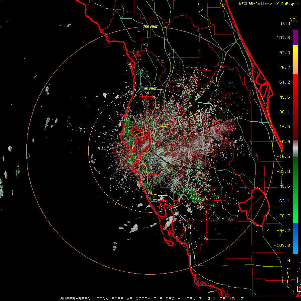301x301 pixels.
Task: Select the -78.7 scale label
Action: click(283, 216)
